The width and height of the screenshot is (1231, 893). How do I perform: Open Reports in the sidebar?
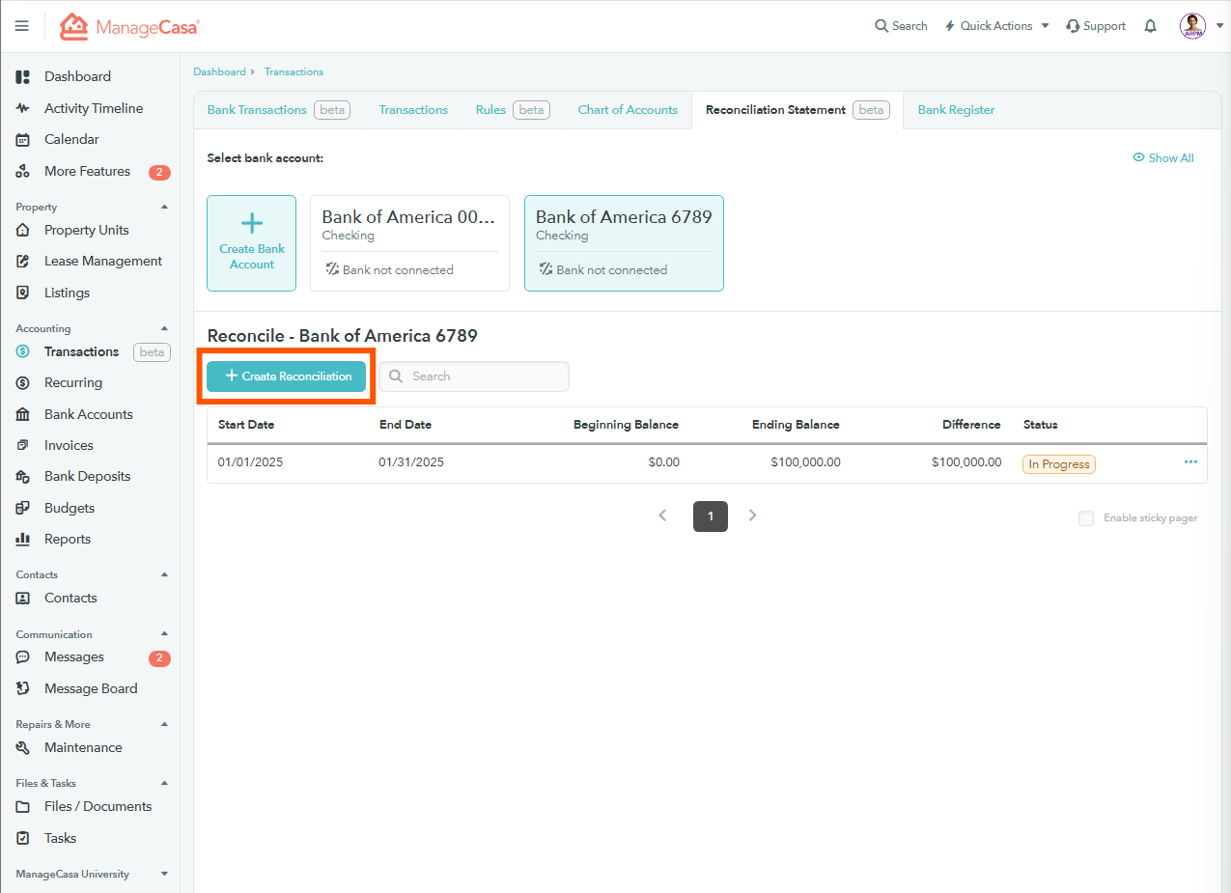click(x=68, y=539)
